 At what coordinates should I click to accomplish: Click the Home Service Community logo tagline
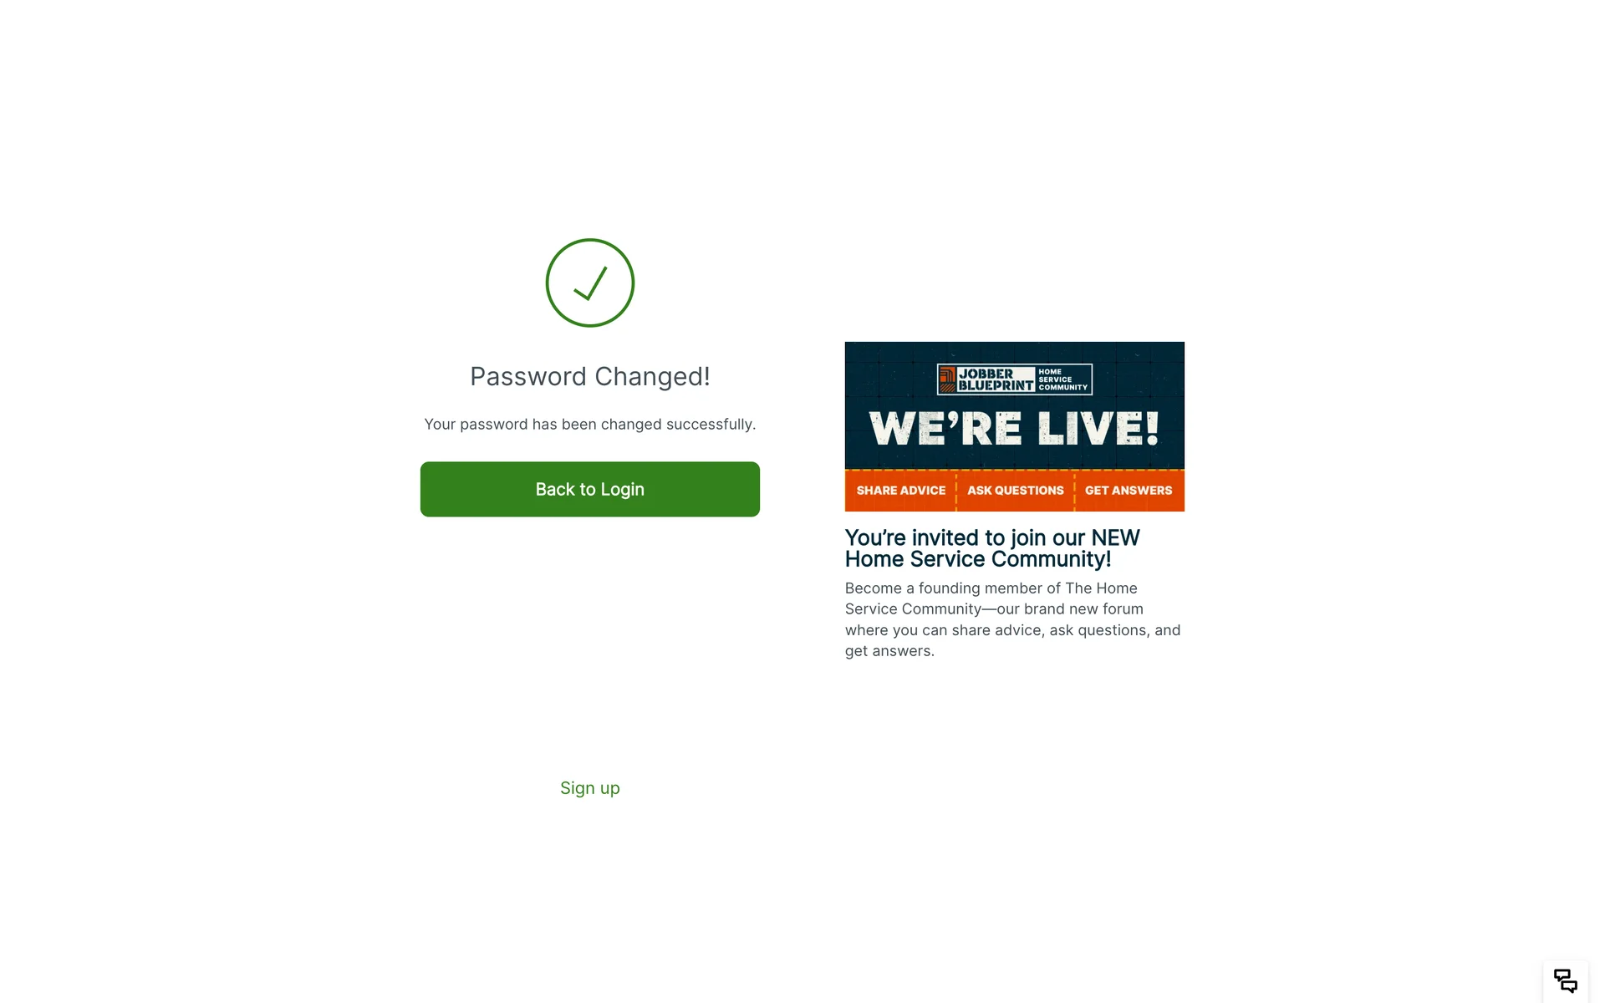[x=1062, y=379]
